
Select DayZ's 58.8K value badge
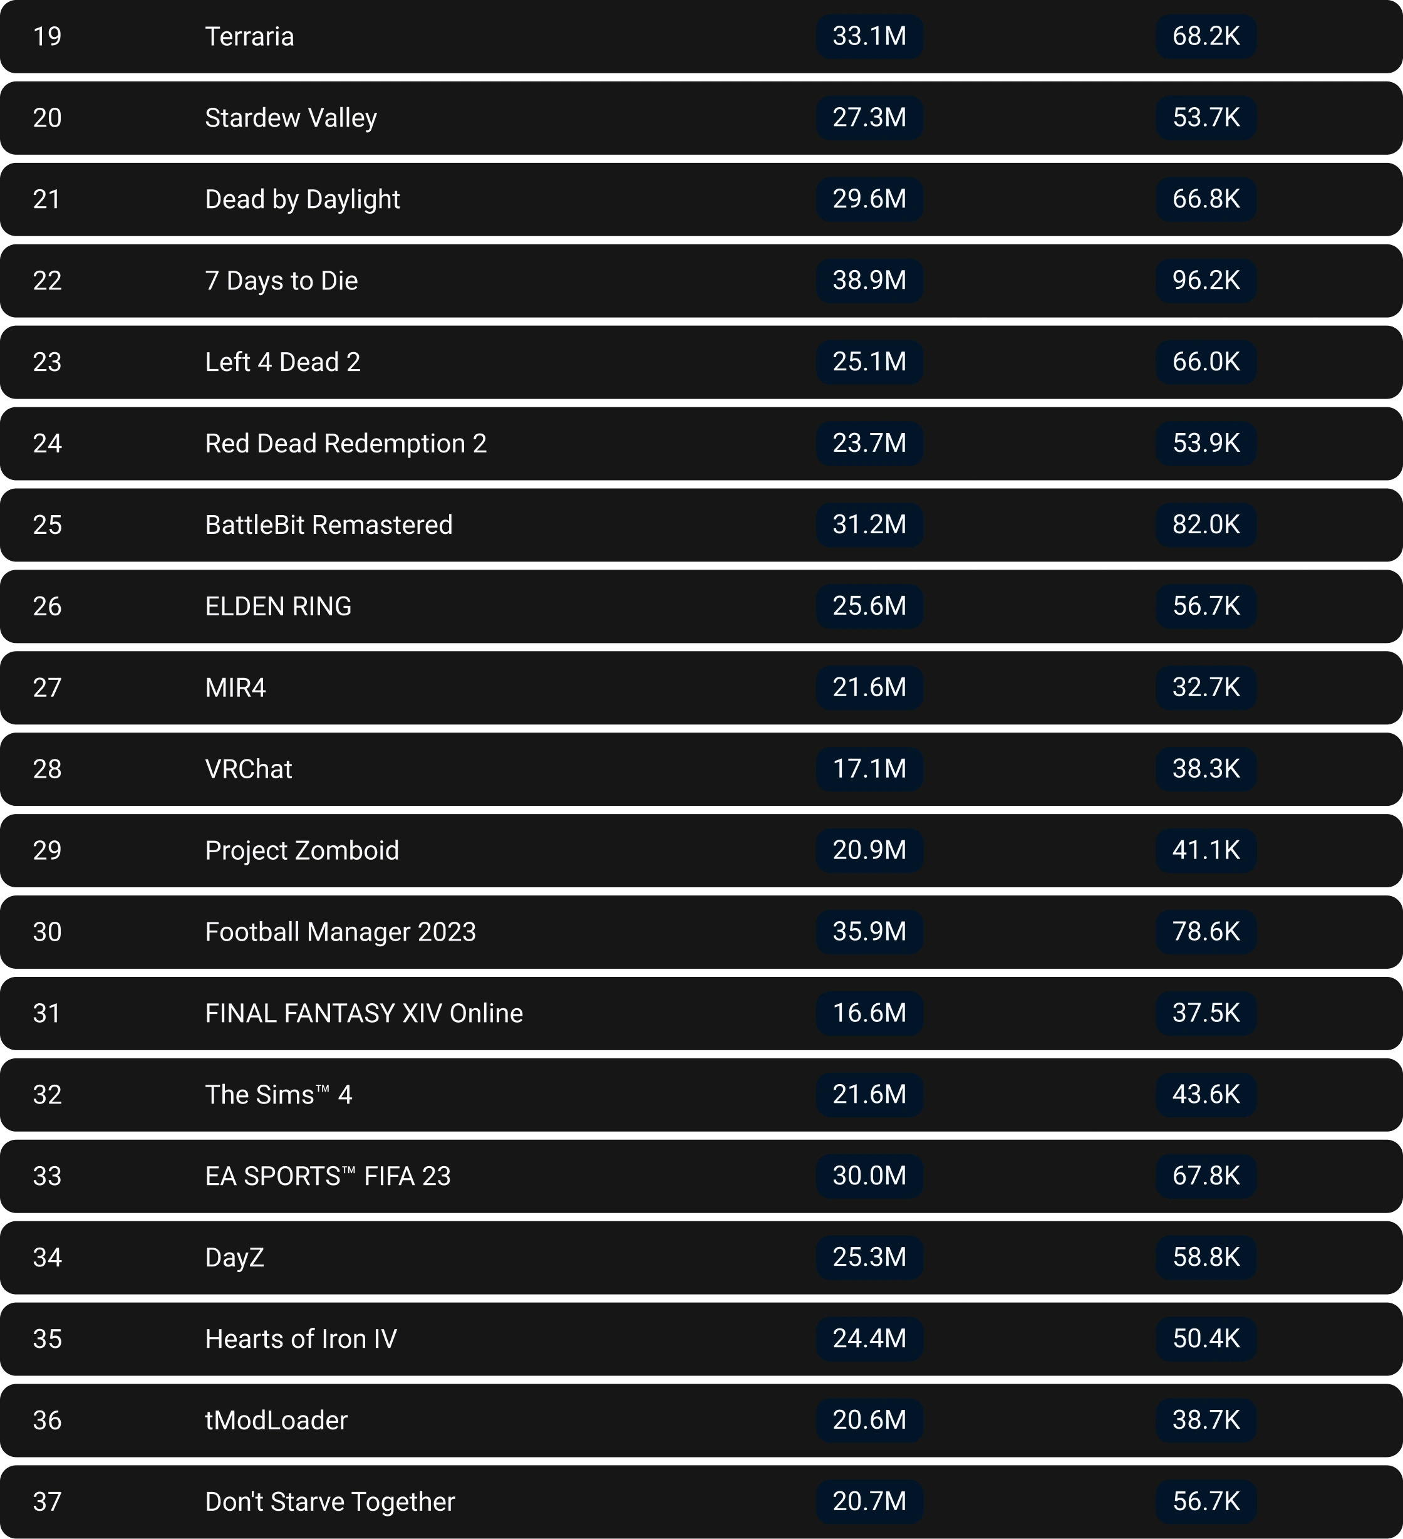(x=1206, y=1257)
